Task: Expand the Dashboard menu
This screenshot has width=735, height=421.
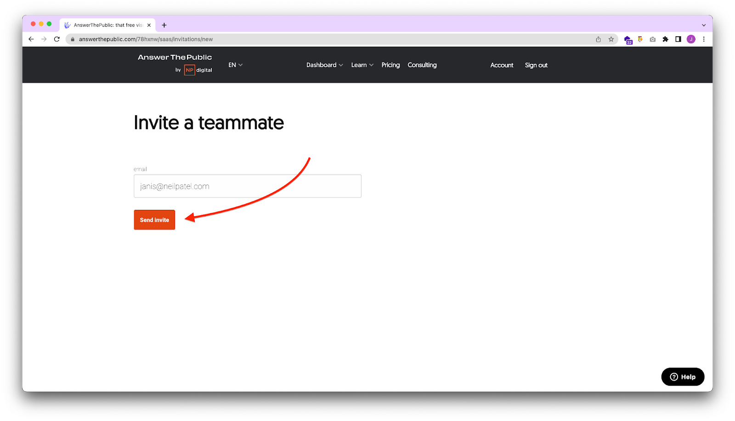Action: [325, 65]
